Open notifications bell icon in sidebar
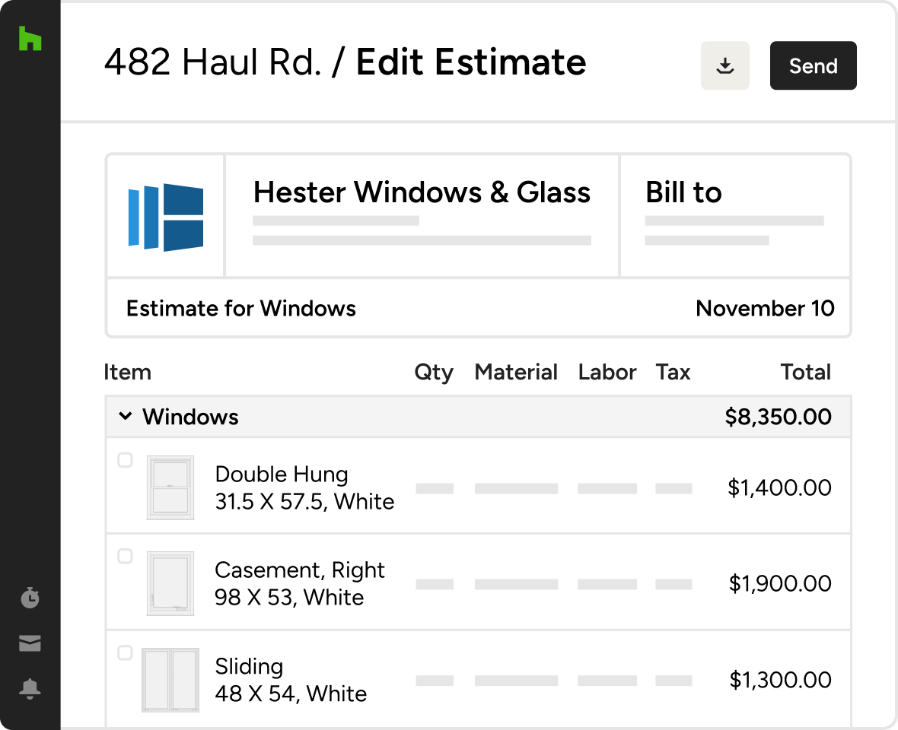 [30, 689]
